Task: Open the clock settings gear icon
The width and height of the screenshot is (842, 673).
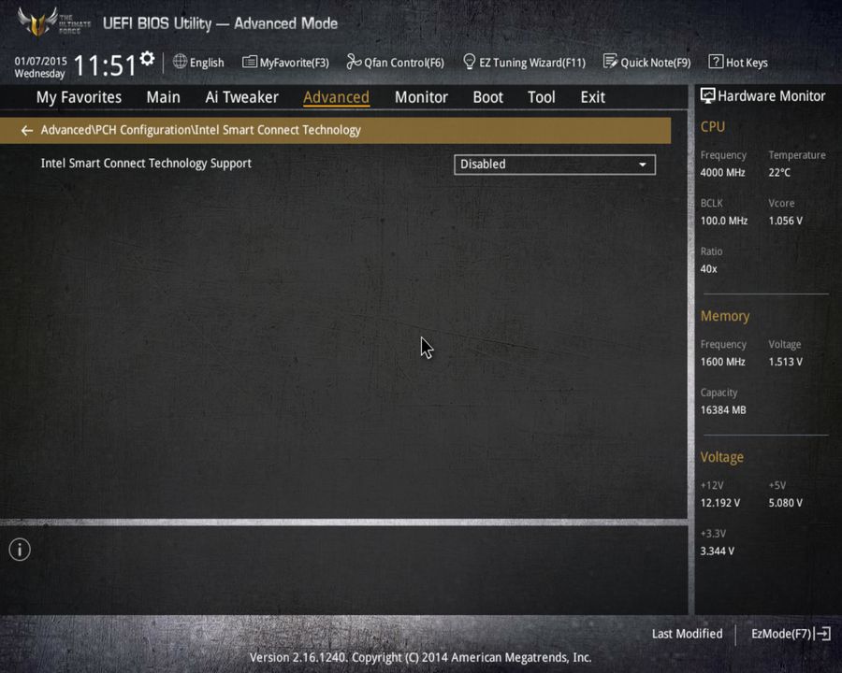Action: click(x=147, y=58)
